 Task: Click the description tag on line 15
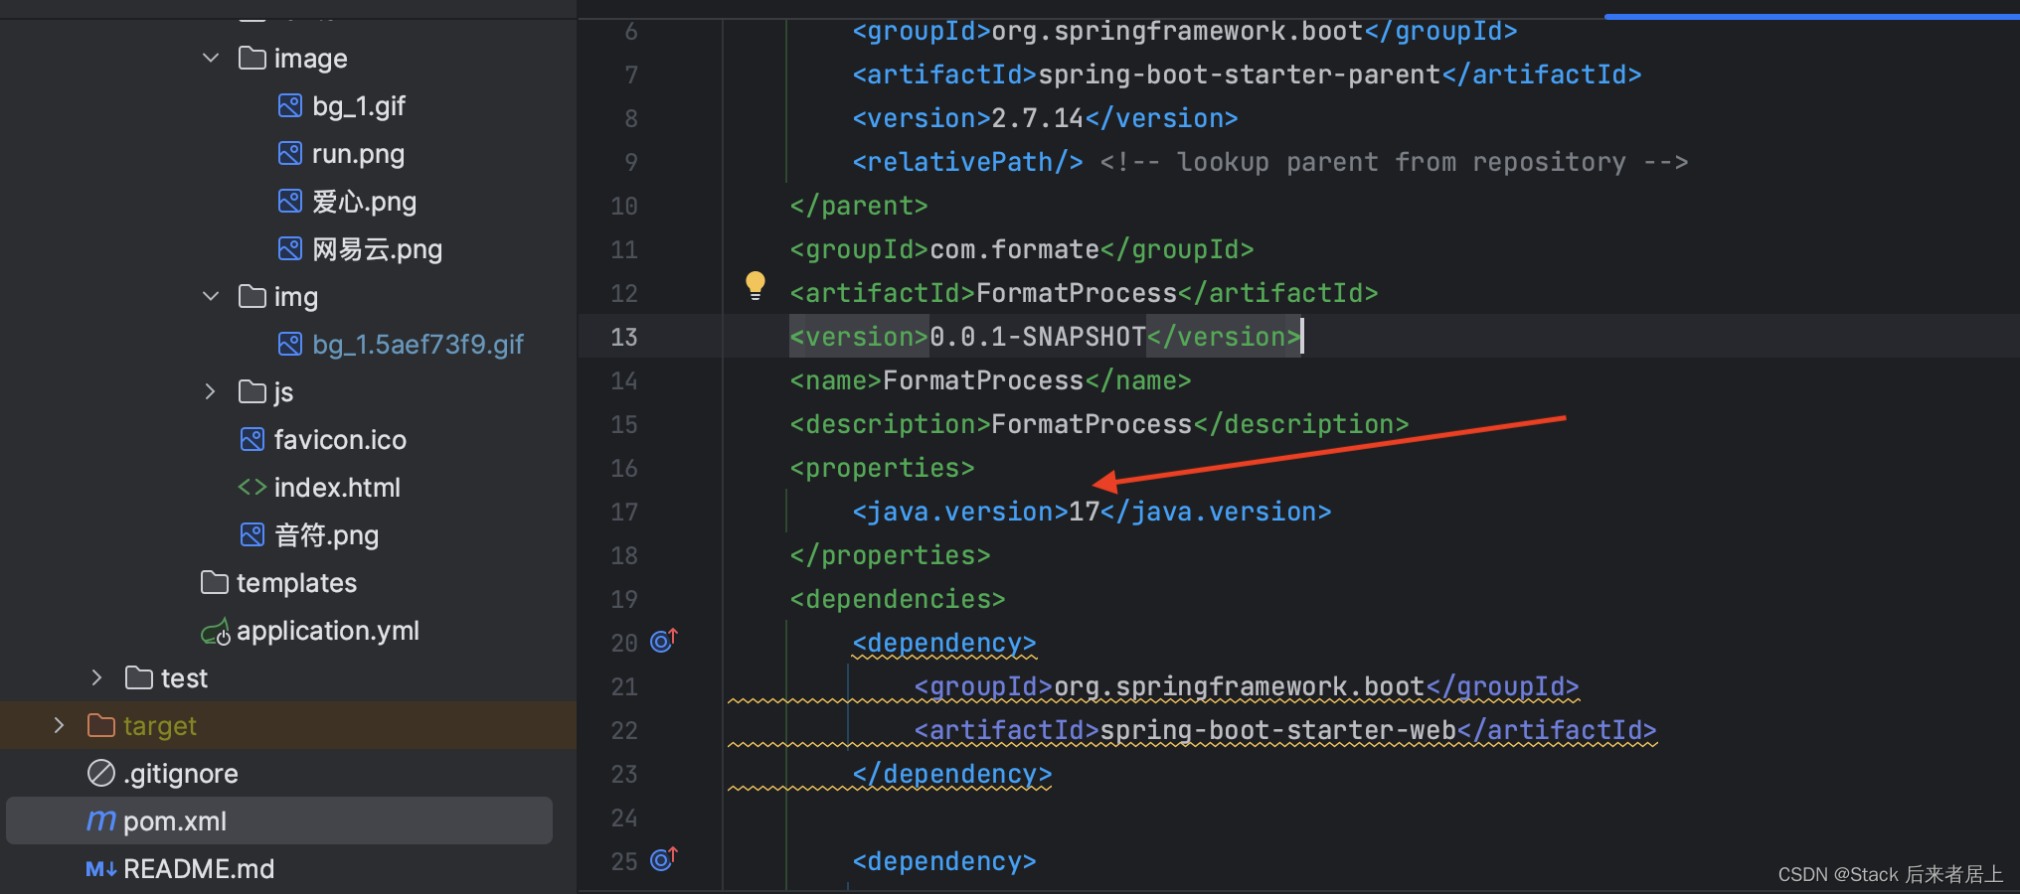(x=1099, y=424)
